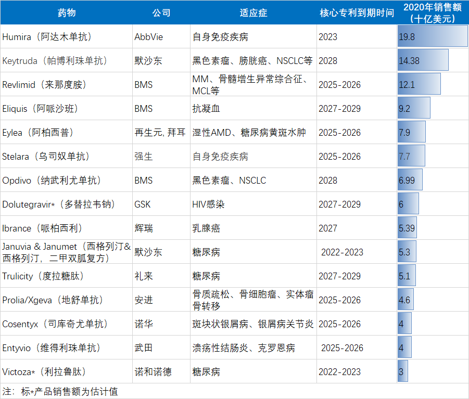Select the 安进 company cell
469x399 pixels.
coord(161,300)
